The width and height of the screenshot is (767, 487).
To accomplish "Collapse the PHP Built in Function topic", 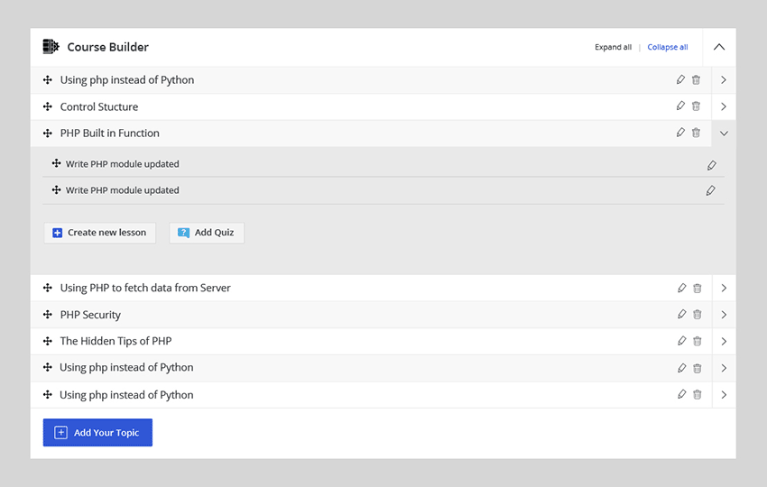I will coord(723,133).
